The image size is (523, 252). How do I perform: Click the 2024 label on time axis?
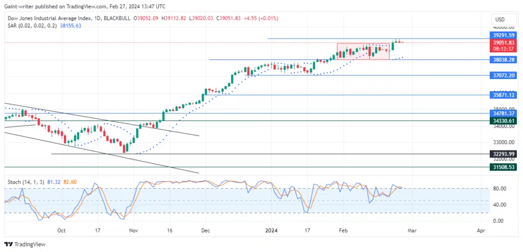[271, 231]
